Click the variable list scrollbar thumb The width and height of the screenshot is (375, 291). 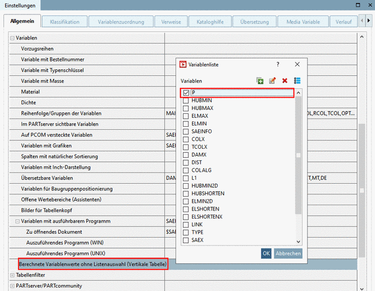click(x=298, y=155)
